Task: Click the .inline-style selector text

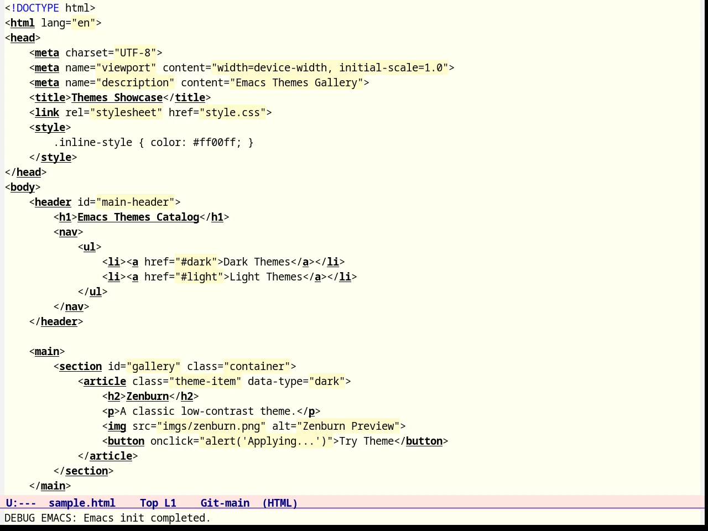Action: [93, 142]
